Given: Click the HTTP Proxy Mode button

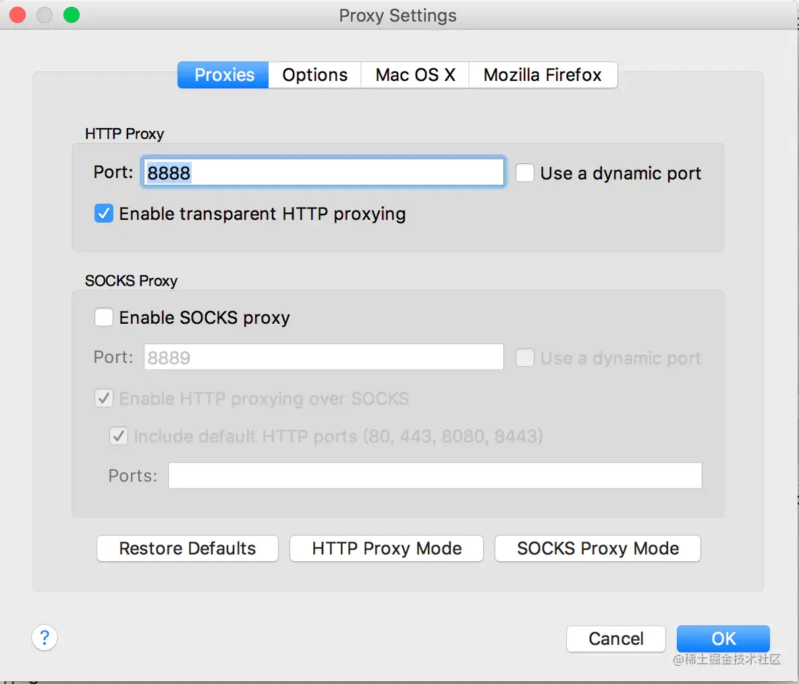Looking at the screenshot, I should pyautogui.click(x=387, y=548).
